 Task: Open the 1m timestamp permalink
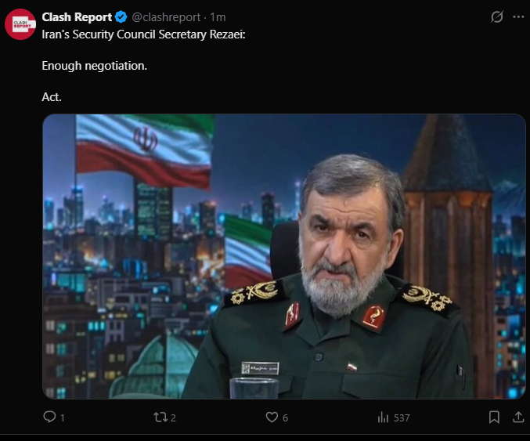point(218,17)
